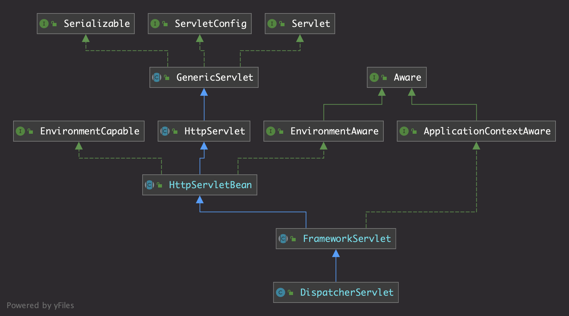
Task: Click the abstract class icon on GenericServlet
Action: click(x=157, y=77)
